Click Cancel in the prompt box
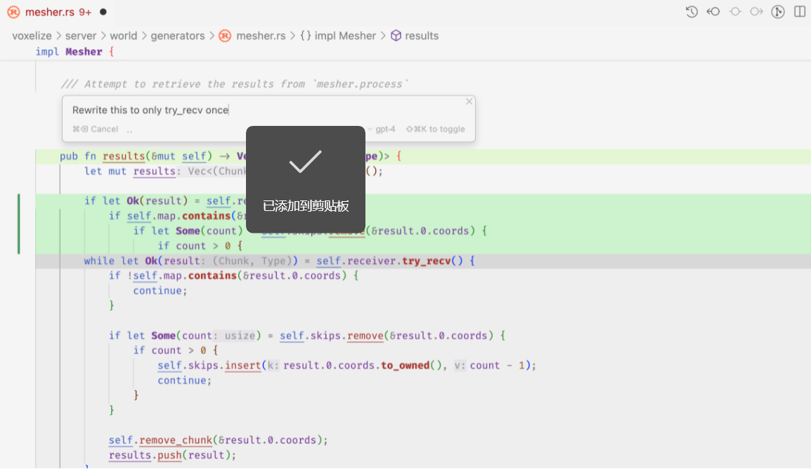The width and height of the screenshot is (811, 474). tap(95, 129)
